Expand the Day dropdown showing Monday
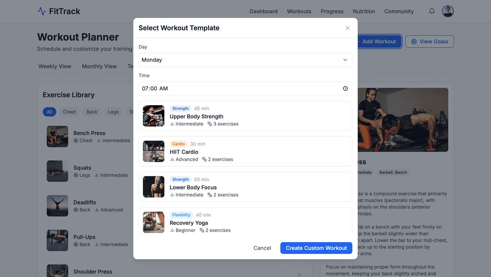Image resolution: width=491 pixels, height=277 pixels. pos(245,60)
